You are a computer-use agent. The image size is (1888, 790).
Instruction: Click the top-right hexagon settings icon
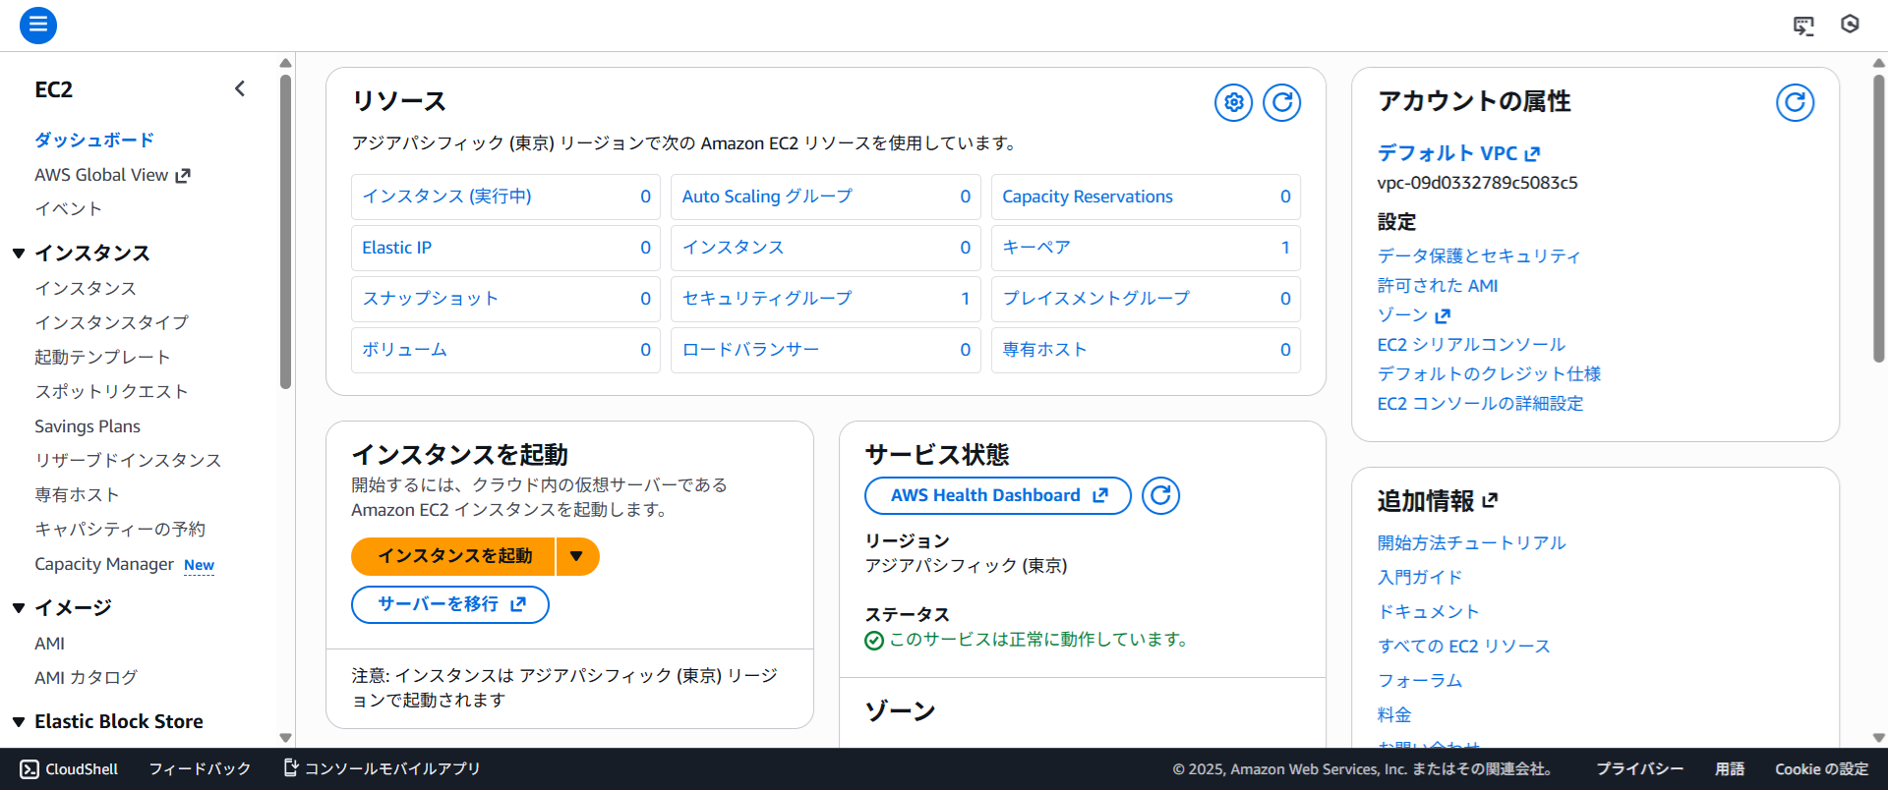pyautogui.click(x=1850, y=25)
